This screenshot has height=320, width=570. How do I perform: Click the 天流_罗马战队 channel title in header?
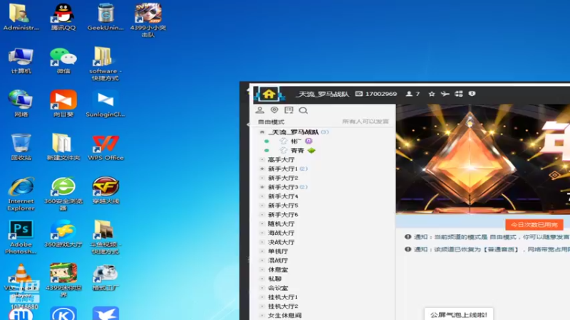click(323, 94)
